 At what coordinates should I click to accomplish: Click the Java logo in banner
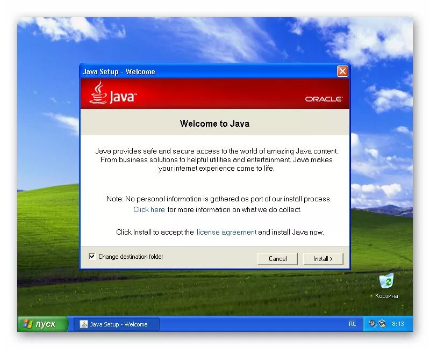[113, 93]
